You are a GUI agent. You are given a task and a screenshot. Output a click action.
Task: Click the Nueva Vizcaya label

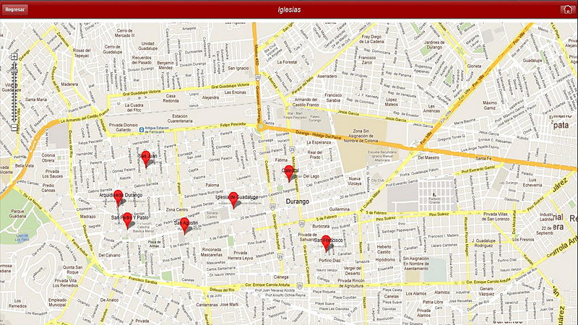point(355,181)
